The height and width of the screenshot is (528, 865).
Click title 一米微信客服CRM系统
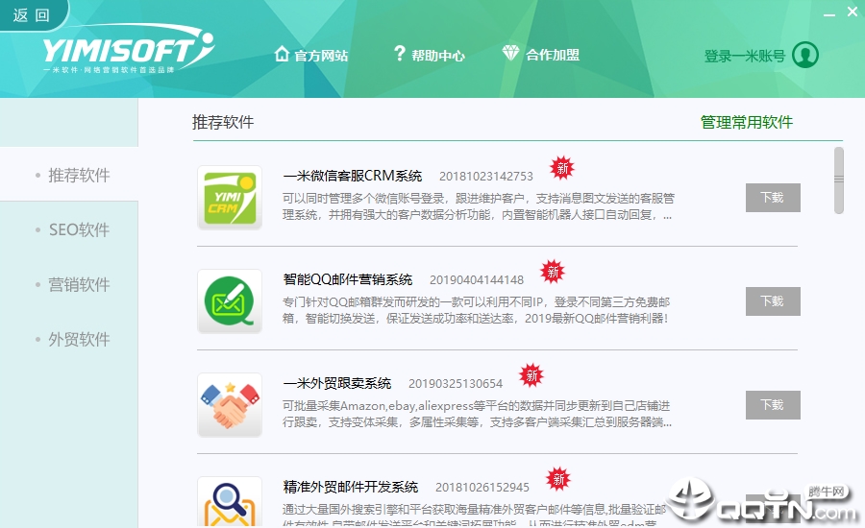pyautogui.click(x=352, y=176)
